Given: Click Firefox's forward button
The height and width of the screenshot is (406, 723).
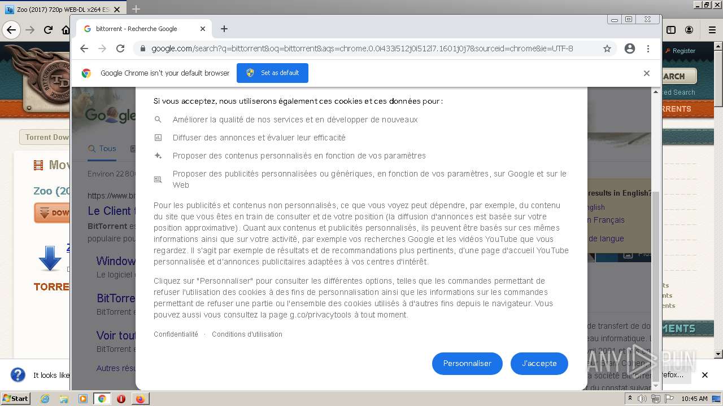Looking at the screenshot, I should (x=30, y=30).
